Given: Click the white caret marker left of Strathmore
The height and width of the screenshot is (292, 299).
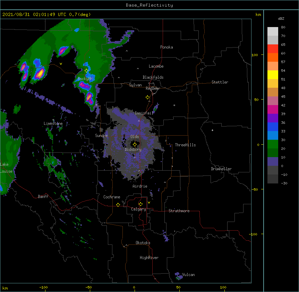Looking at the screenshot, I should click(x=152, y=210).
